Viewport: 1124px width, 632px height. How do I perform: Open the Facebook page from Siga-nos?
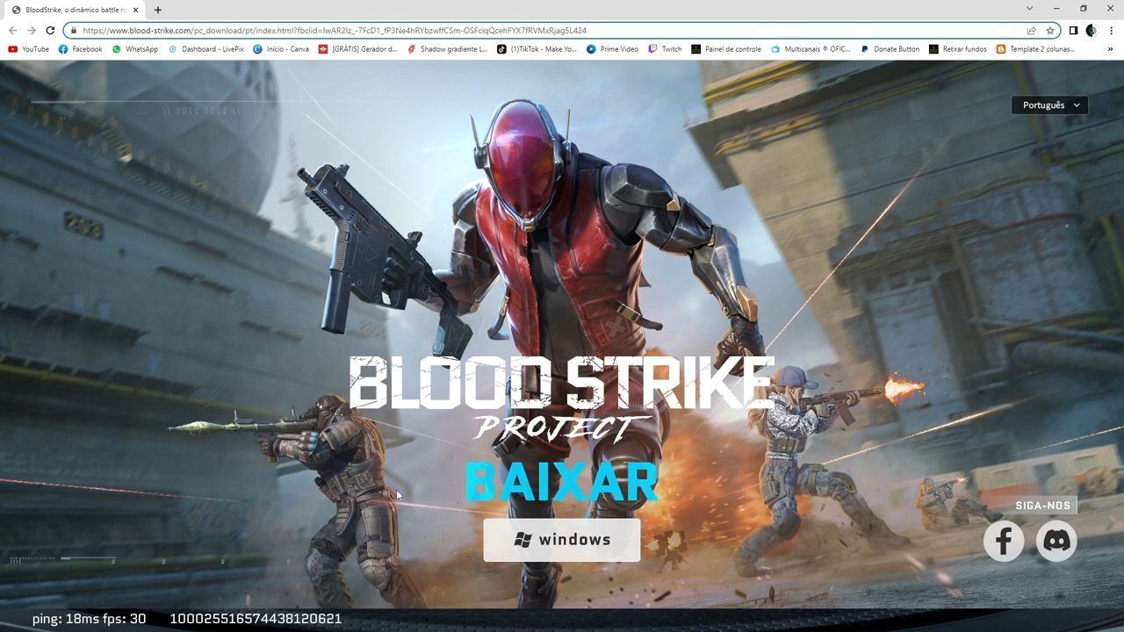click(x=1004, y=541)
